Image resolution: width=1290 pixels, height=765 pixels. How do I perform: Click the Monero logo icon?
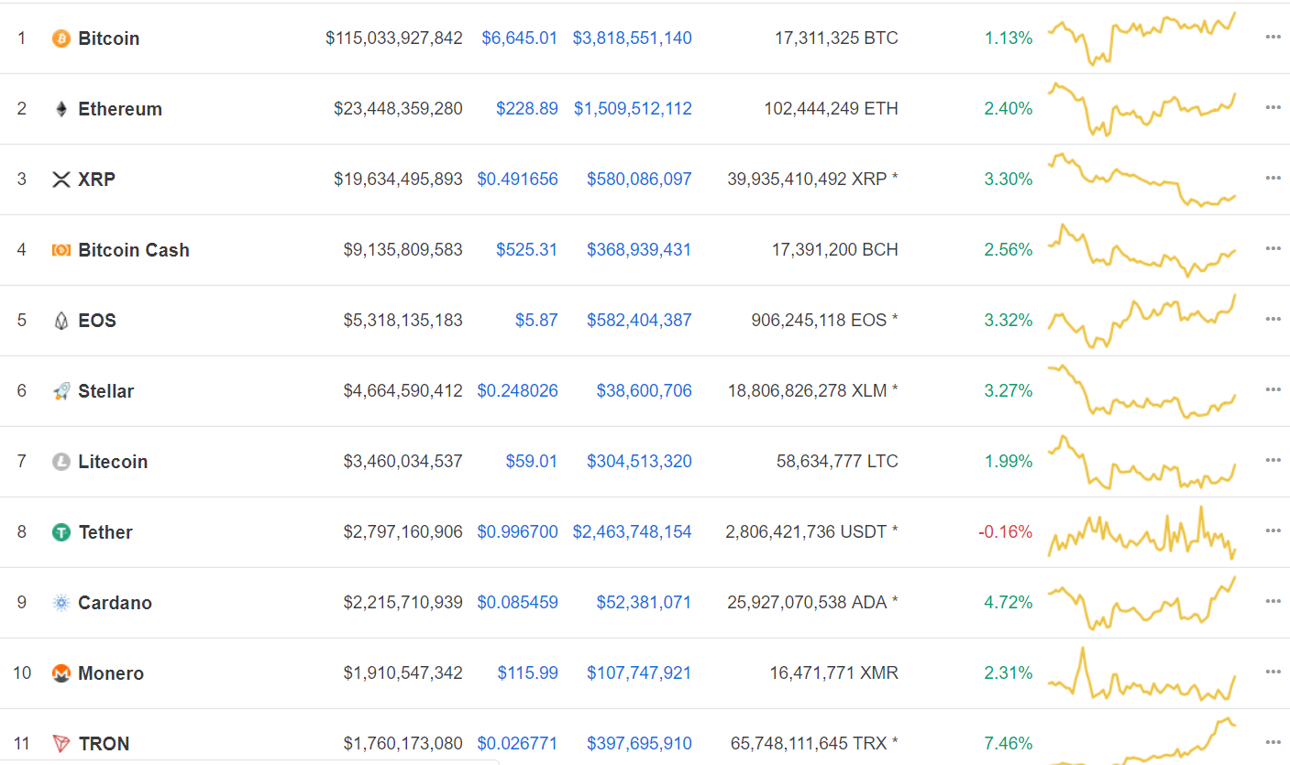pyautogui.click(x=61, y=673)
